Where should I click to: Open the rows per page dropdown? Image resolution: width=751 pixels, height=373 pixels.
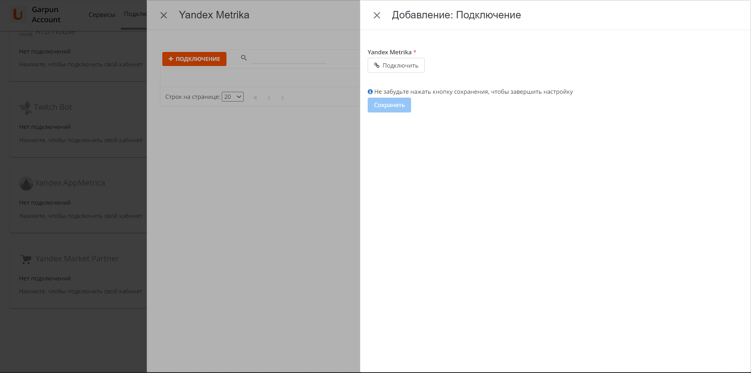pos(233,97)
